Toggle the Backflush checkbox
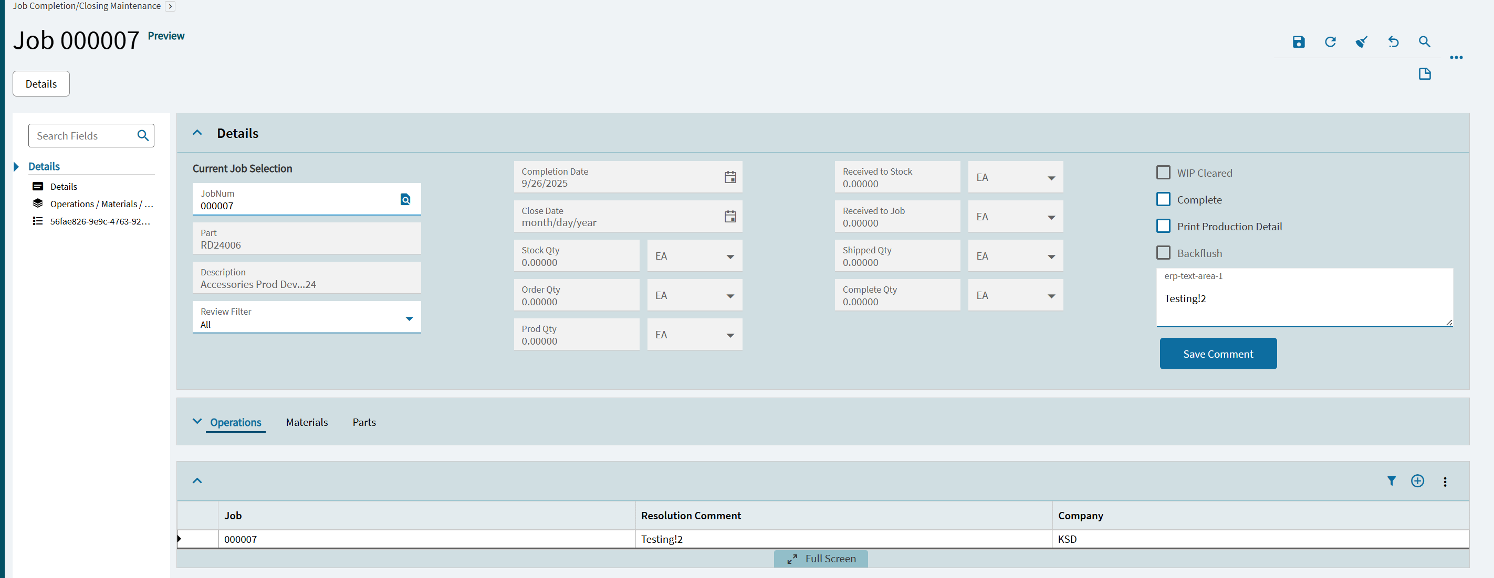Screen dimensions: 1494x578 [x=1163, y=252]
